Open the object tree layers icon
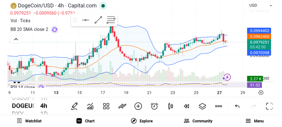This screenshot has height=127, width=282. tap(202, 106)
